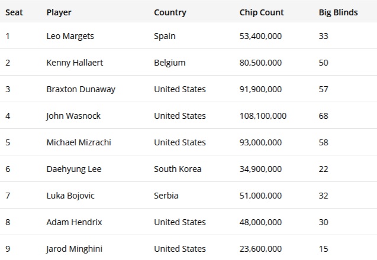Select Jarod Minghini in seat 9
The width and height of the screenshot is (377, 260).
pyautogui.click(x=75, y=249)
